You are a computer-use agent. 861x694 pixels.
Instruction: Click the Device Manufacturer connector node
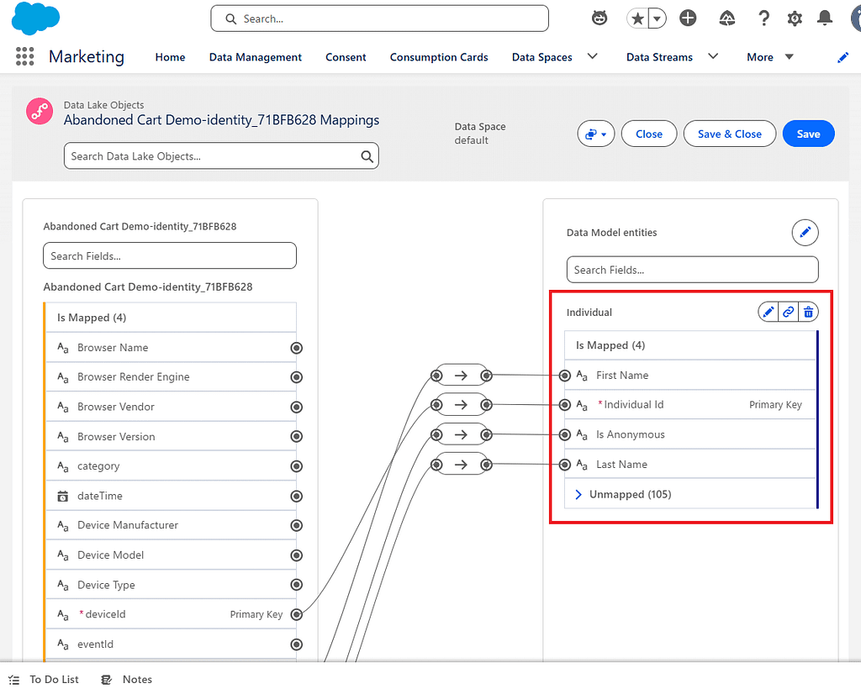click(x=297, y=526)
